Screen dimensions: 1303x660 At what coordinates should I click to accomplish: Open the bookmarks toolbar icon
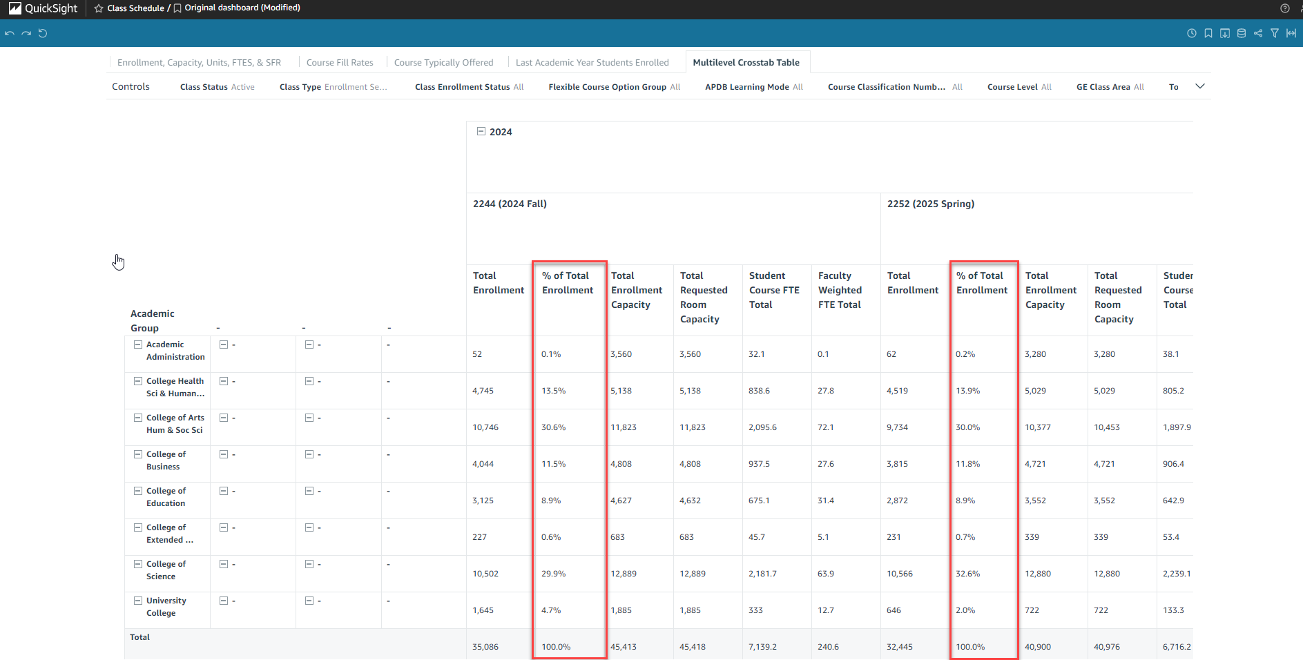pos(1208,33)
